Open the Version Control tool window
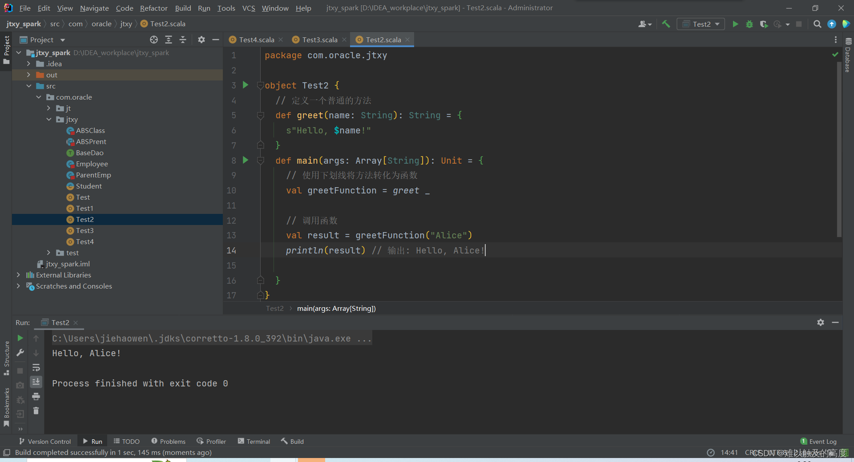The height and width of the screenshot is (462, 854). click(45, 441)
